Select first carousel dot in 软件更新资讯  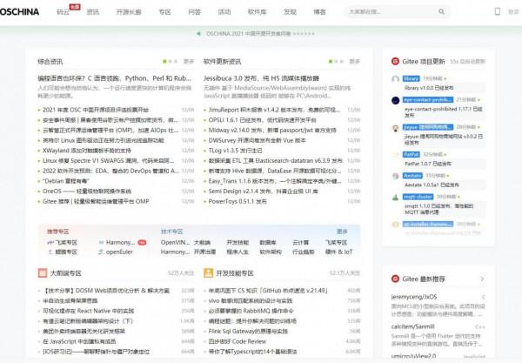point(331,61)
